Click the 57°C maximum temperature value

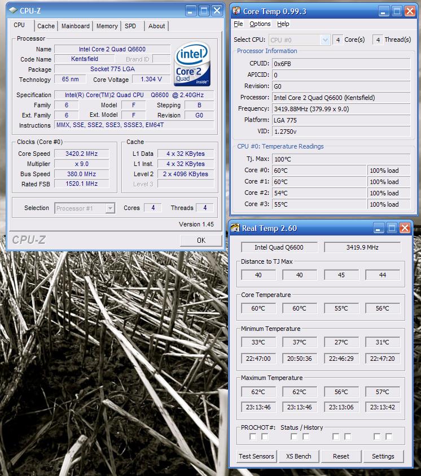(383, 392)
